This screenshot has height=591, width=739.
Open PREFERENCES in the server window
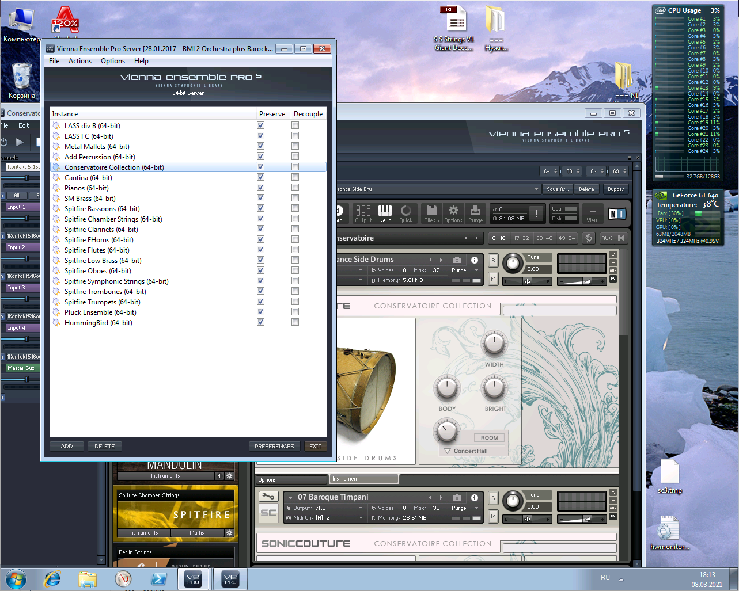[x=274, y=446]
